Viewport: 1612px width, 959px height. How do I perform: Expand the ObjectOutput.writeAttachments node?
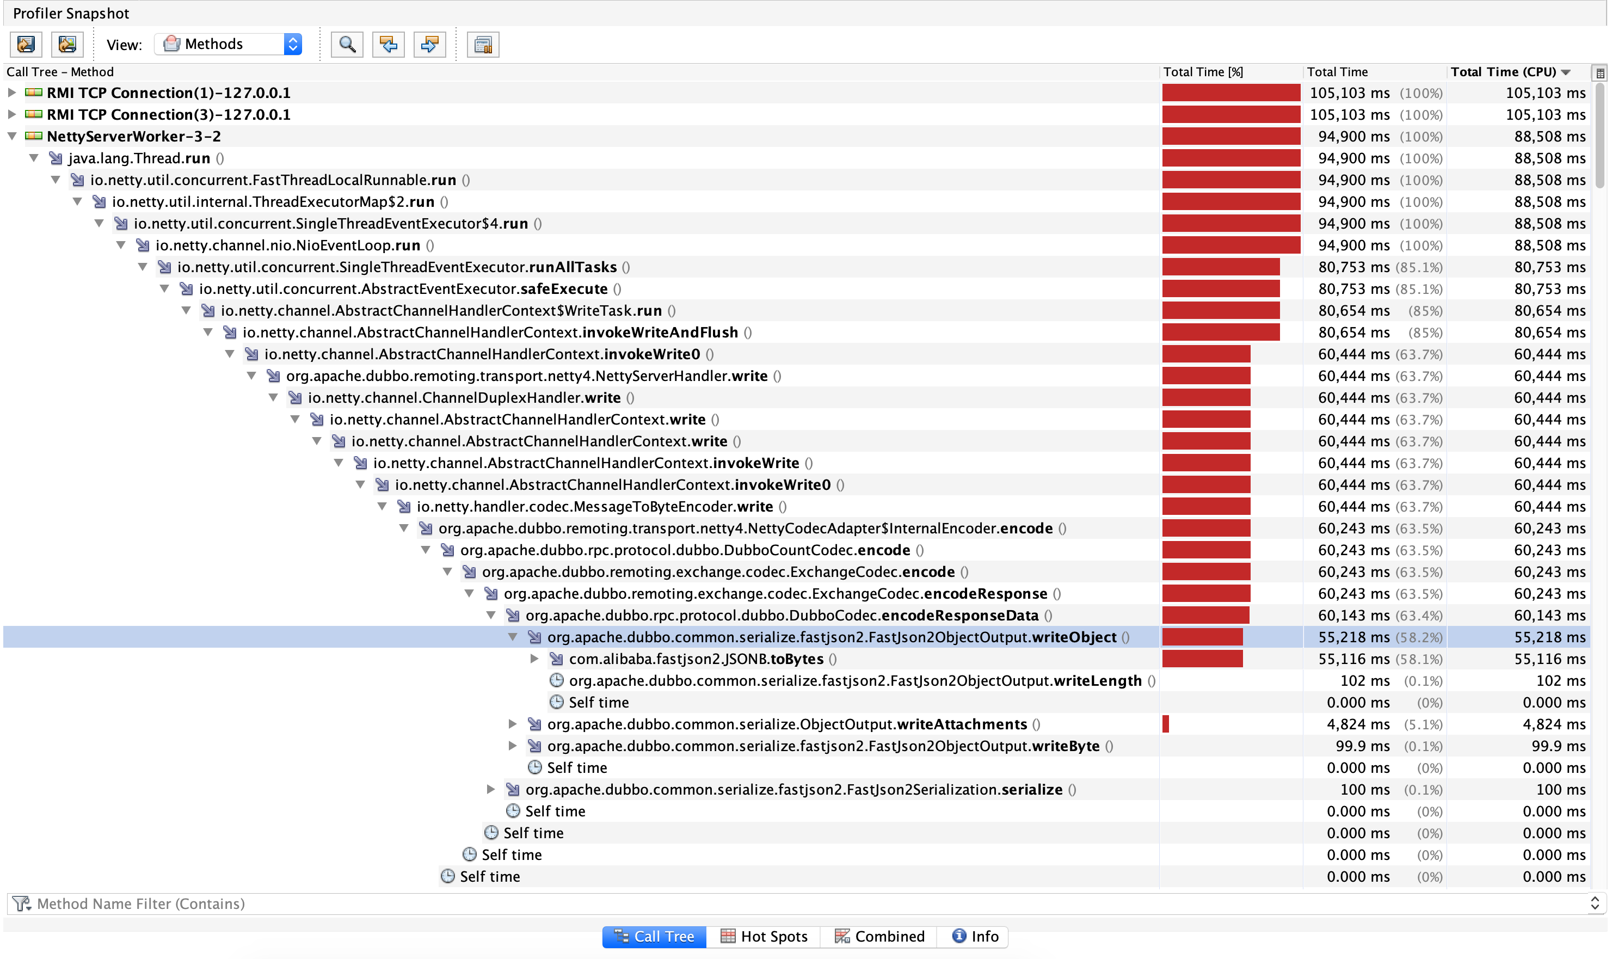pyautogui.click(x=512, y=724)
